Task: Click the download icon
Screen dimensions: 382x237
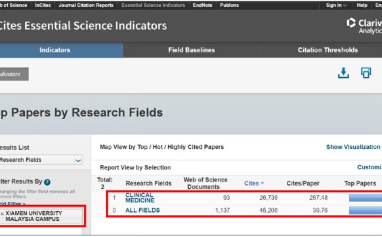Action: coord(343,73)
